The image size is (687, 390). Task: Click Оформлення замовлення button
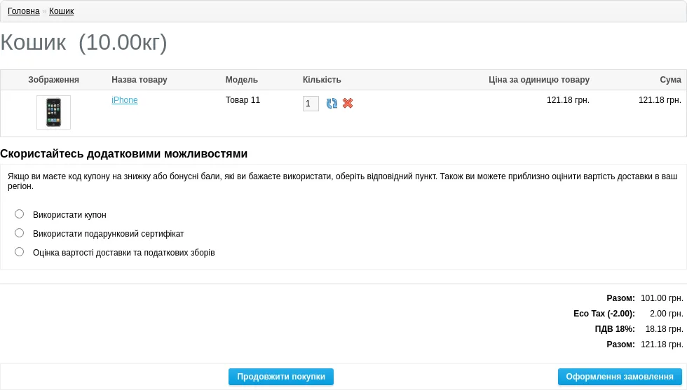pyautogui.click(x=620, y=377)
